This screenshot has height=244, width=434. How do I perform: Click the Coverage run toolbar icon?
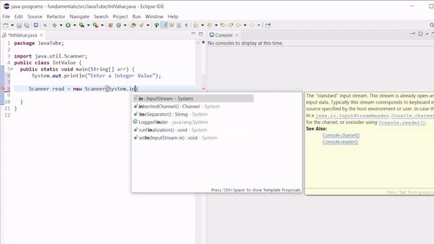[x=81, y=25]
